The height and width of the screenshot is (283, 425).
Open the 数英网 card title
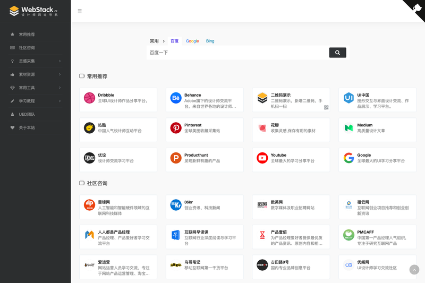coord(277,202)
